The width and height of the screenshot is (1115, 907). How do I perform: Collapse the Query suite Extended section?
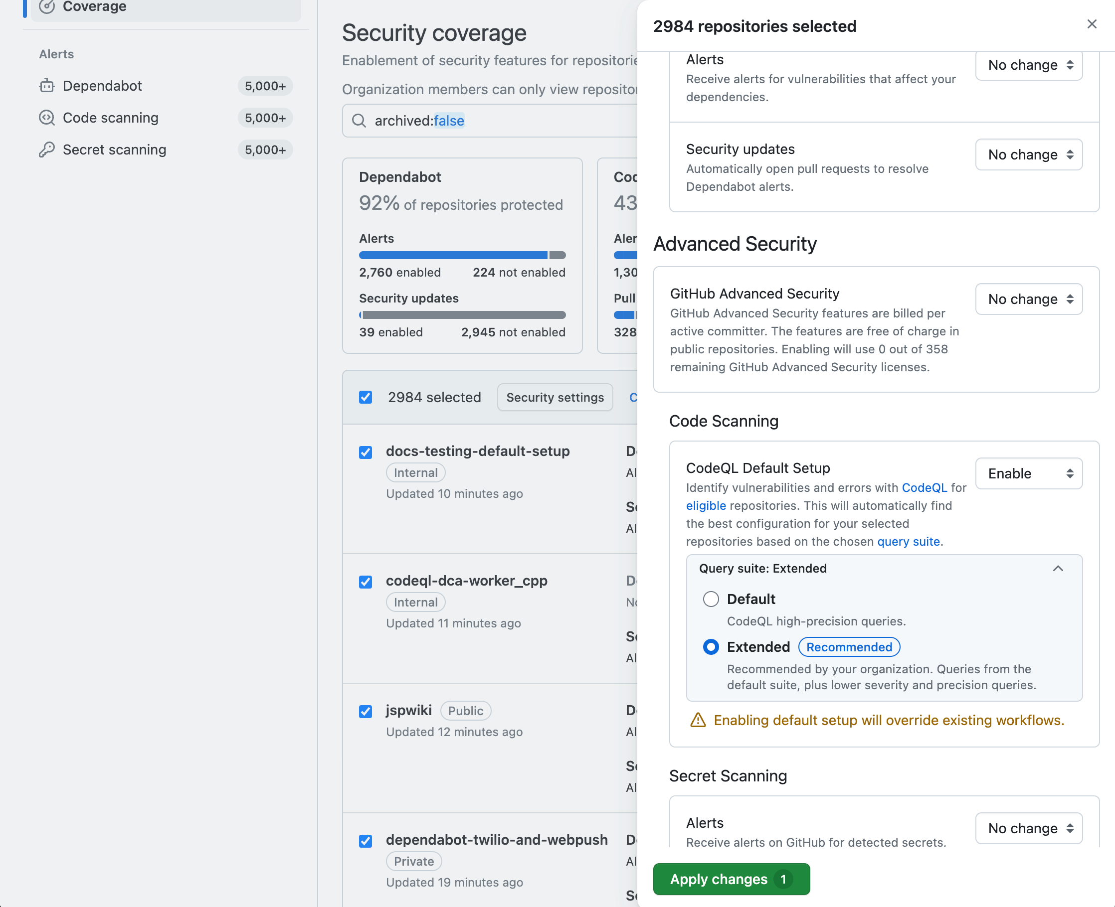point(1059,569)
